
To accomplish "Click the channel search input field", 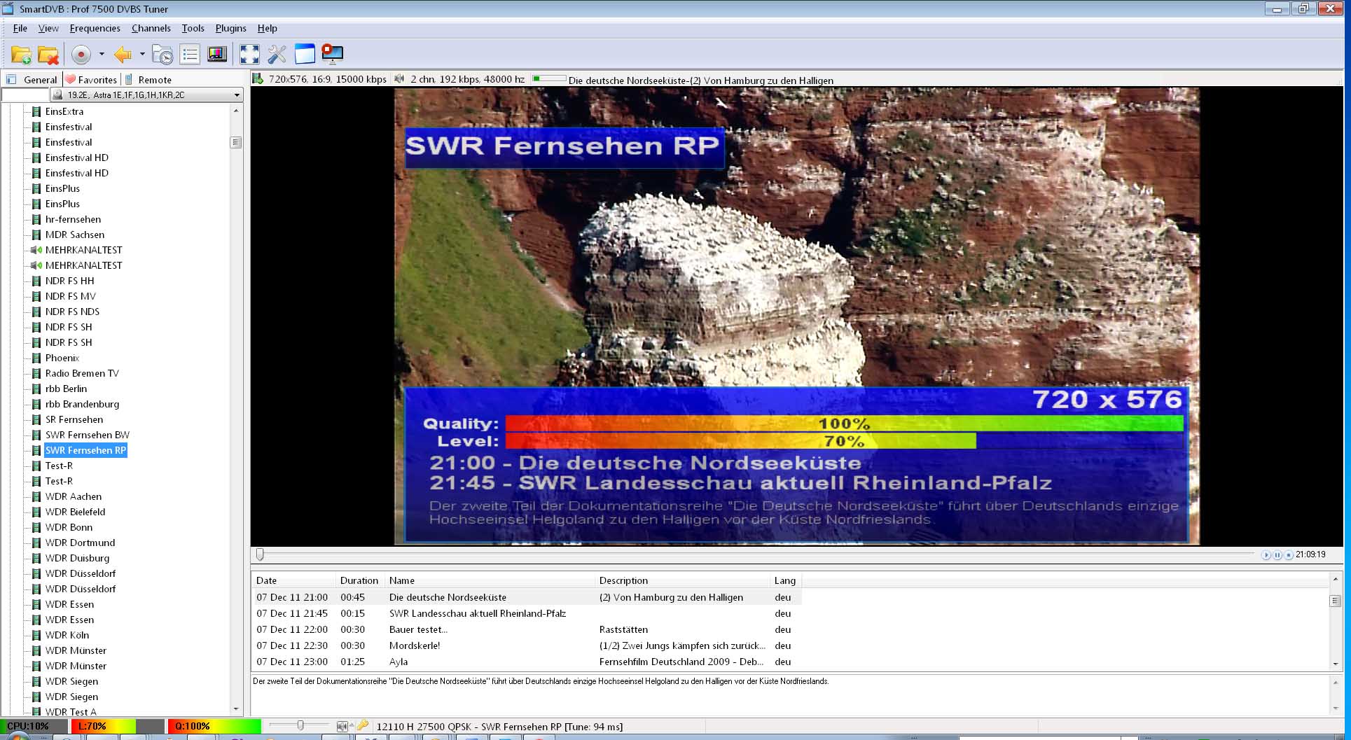I will tap(25, 95).
